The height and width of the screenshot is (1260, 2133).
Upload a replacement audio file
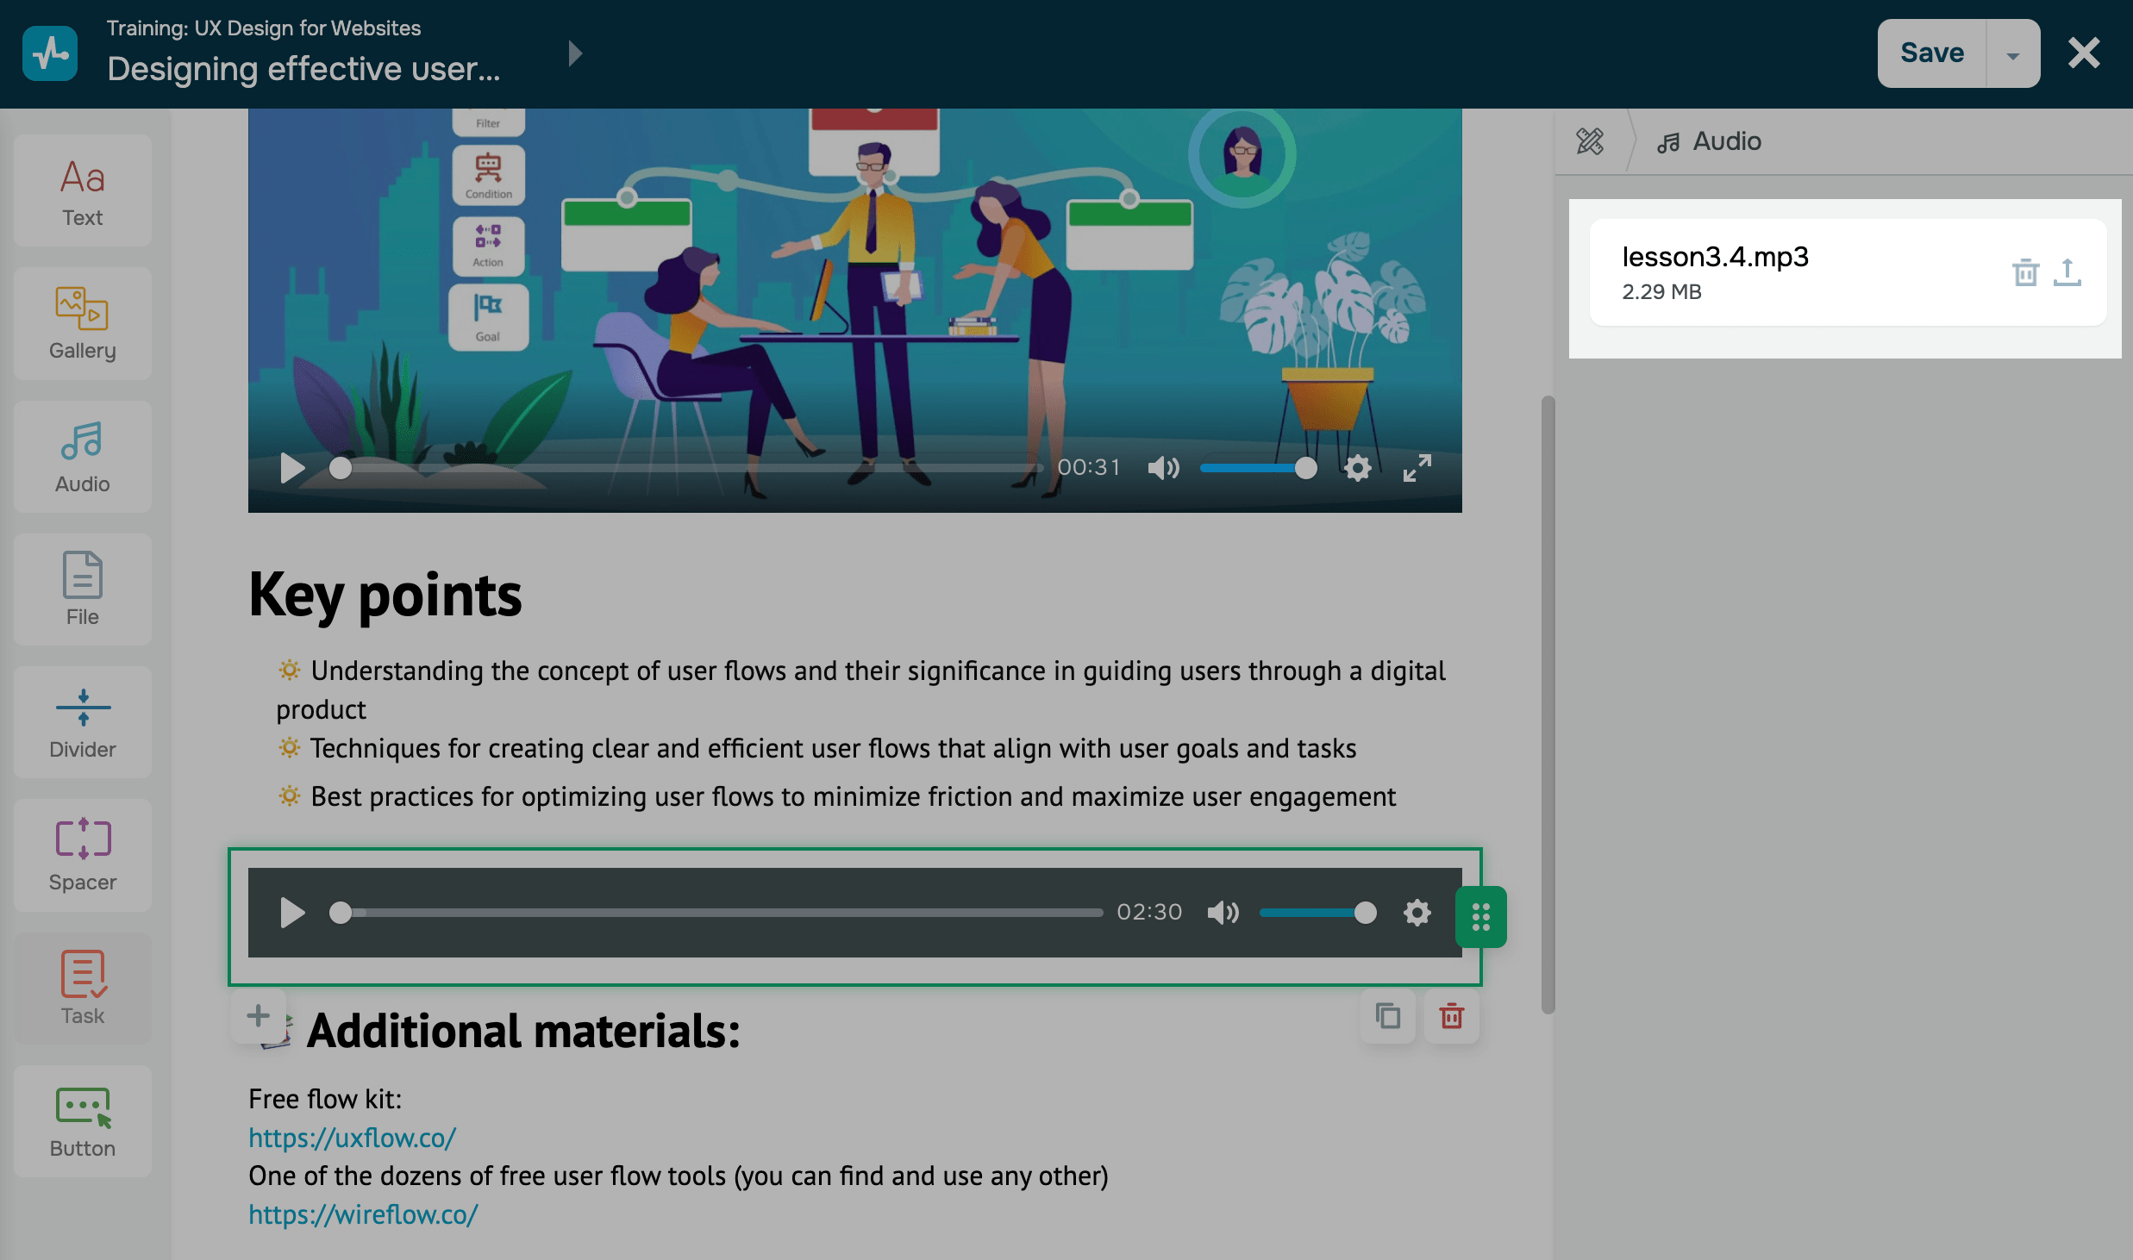pyautogui.click(x=2067, y=272)
